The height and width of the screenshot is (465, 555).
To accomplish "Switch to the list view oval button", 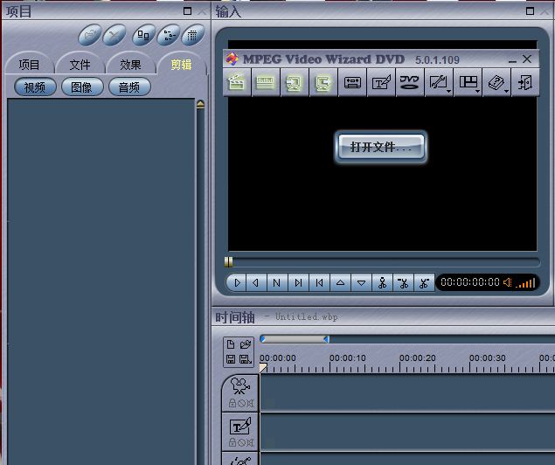I will pyautogui.click(x=168, y=35).
